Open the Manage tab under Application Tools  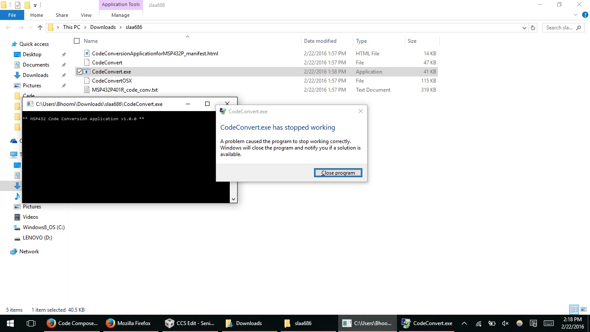click(120, 15)
